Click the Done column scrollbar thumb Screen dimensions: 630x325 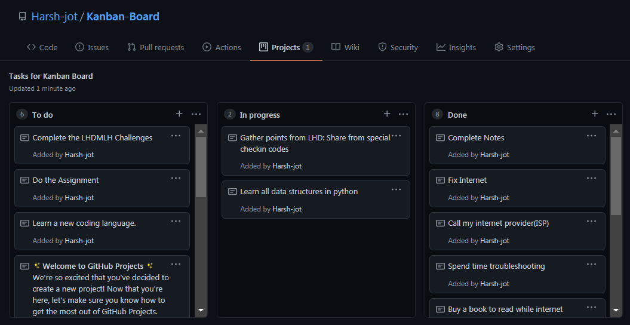coord(616,176)
